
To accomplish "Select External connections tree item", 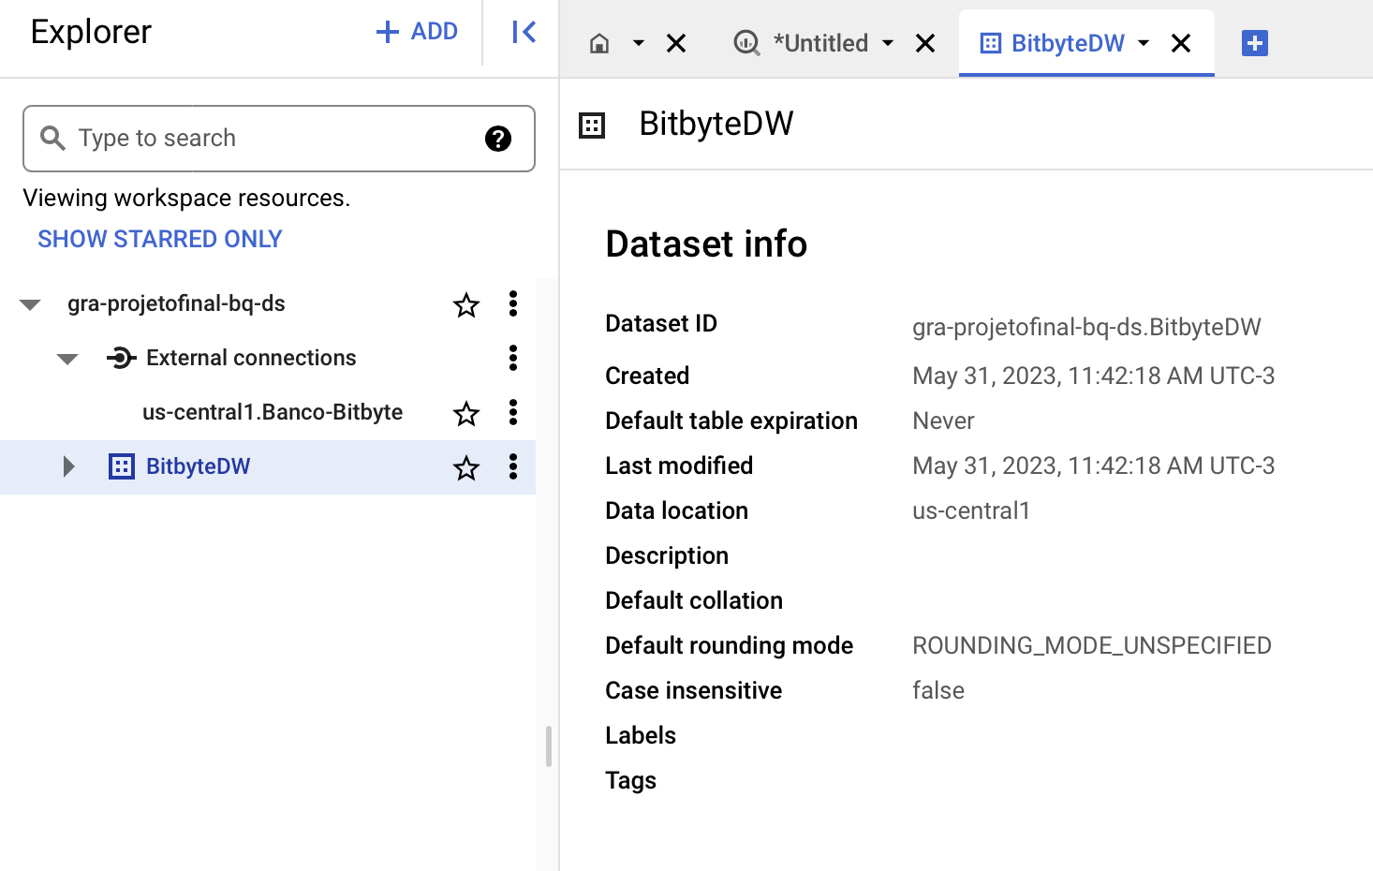I will point(251,358).
